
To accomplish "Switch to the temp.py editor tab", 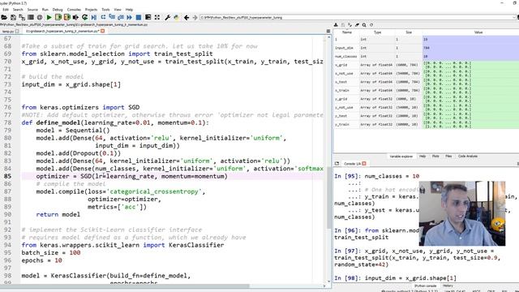I will tap(8, 31).
